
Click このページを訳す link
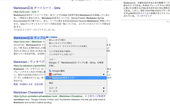coord(96,96)
